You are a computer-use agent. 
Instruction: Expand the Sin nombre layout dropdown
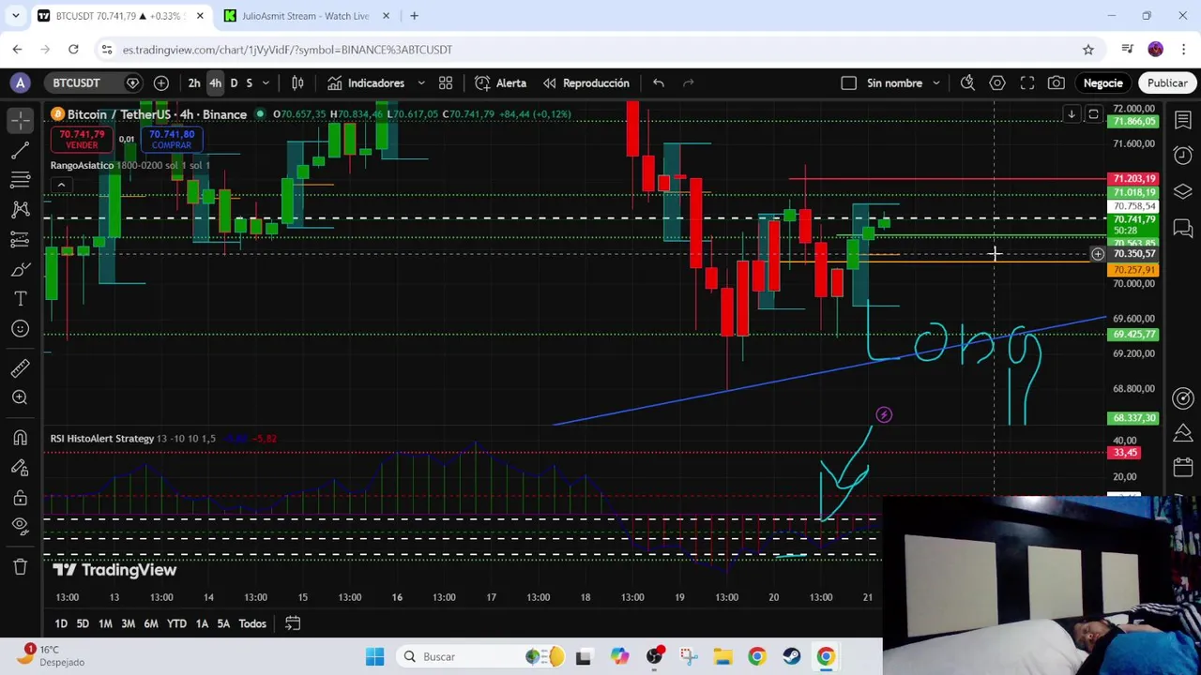(935, 82)
